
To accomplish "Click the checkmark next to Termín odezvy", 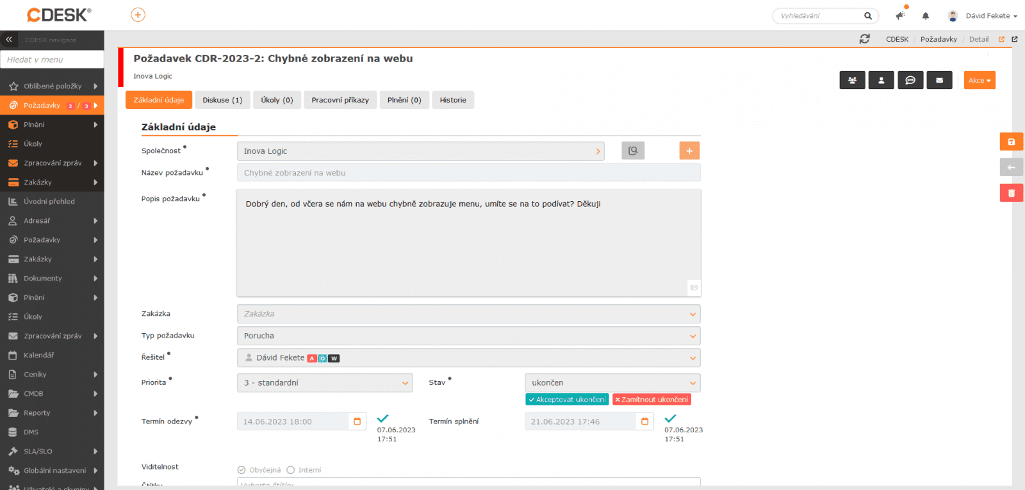I will [383, 418].
